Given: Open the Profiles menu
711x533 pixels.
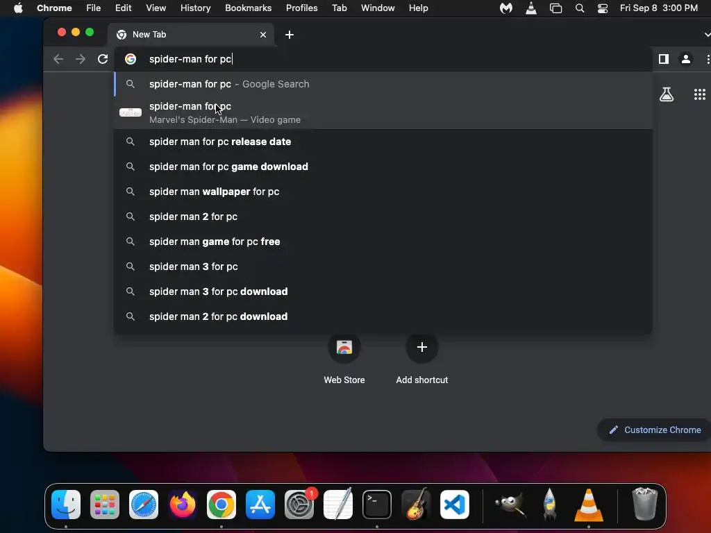Looking at the screenshot, I should 301,8.
